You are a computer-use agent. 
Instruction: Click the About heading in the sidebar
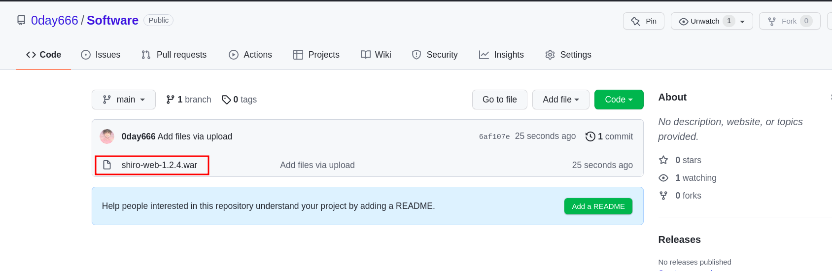[672, 97]
